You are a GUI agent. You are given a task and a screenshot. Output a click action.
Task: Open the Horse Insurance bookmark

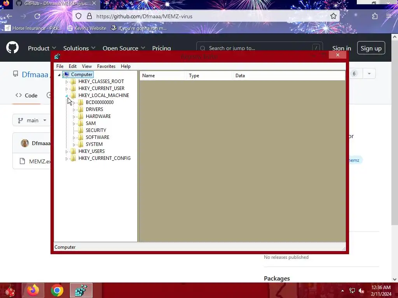[33, 28]
